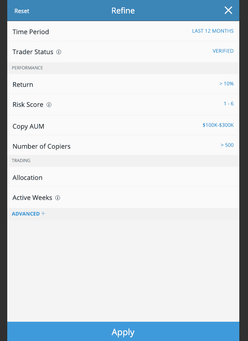
Task: Change the LAST 12 MONTHS value
Action: (x=213, y=31)
